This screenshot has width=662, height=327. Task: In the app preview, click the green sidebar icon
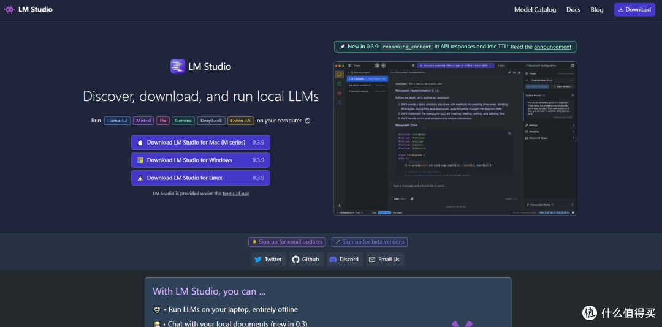(340, 84)
